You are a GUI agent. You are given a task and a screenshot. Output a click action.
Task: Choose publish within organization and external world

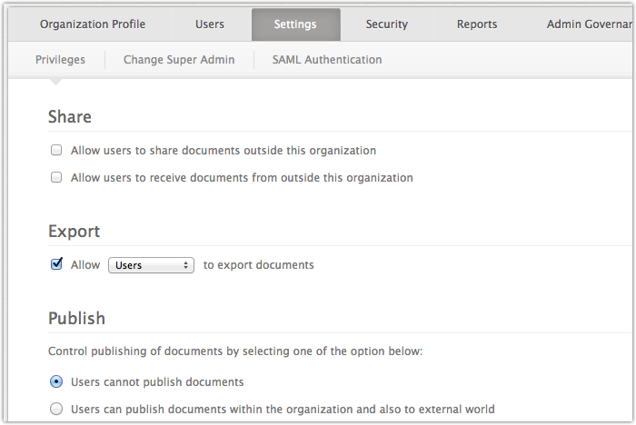(56, 409)
